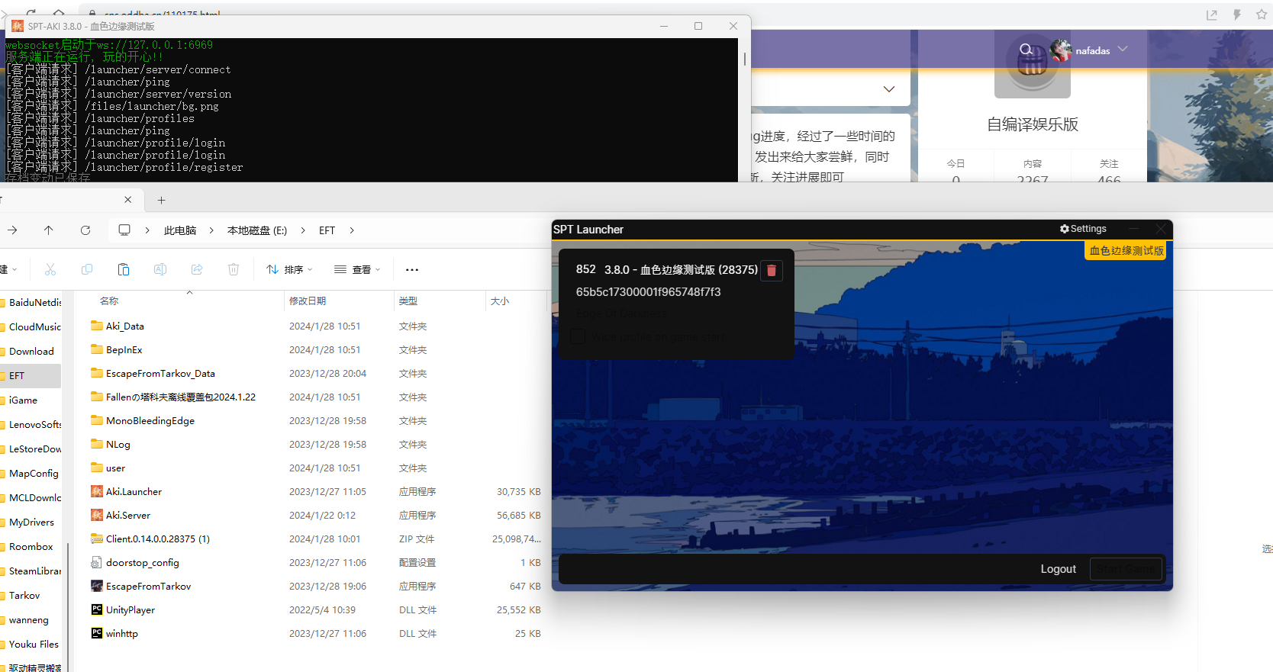
Task: Sort files by the 修改日期 column header
Action: tap(308, 301)
